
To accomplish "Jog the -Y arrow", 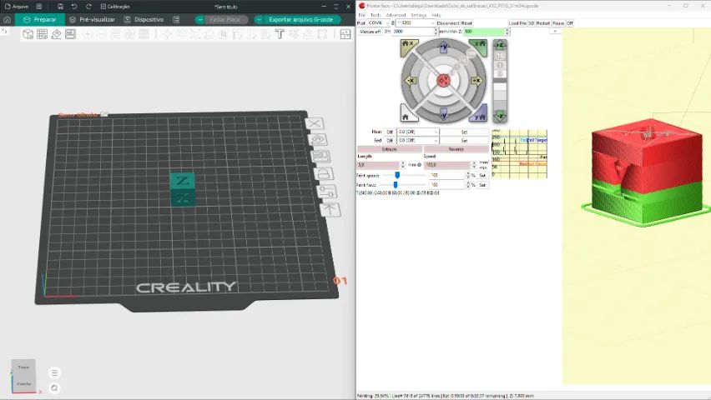I will tap(443, 114).
